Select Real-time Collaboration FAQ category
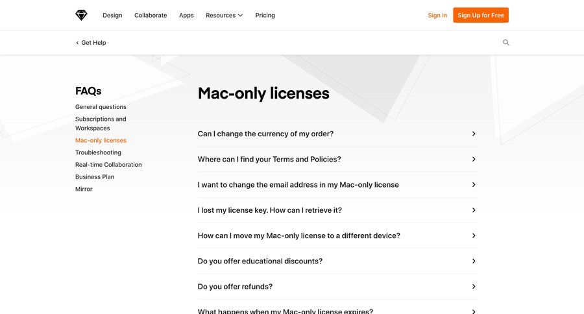This screenshot has width=584, height=314. (x=108, y=165)
